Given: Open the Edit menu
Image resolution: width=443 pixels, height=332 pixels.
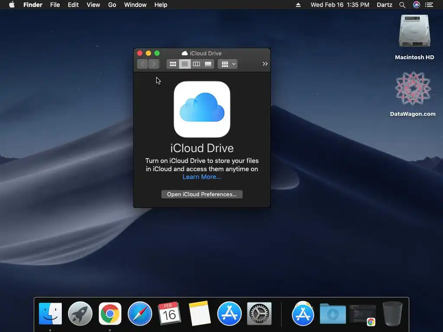Looking at the screenshot, I should coord(73,5).
